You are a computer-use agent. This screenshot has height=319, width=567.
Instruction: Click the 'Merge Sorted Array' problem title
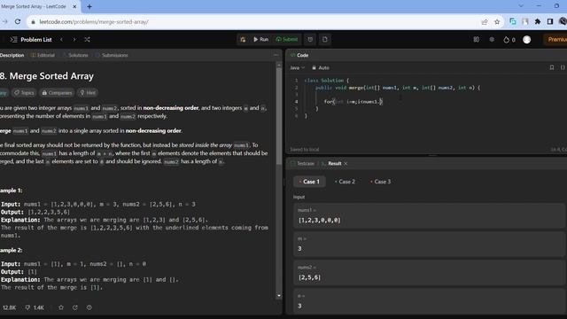click(51, 76)
